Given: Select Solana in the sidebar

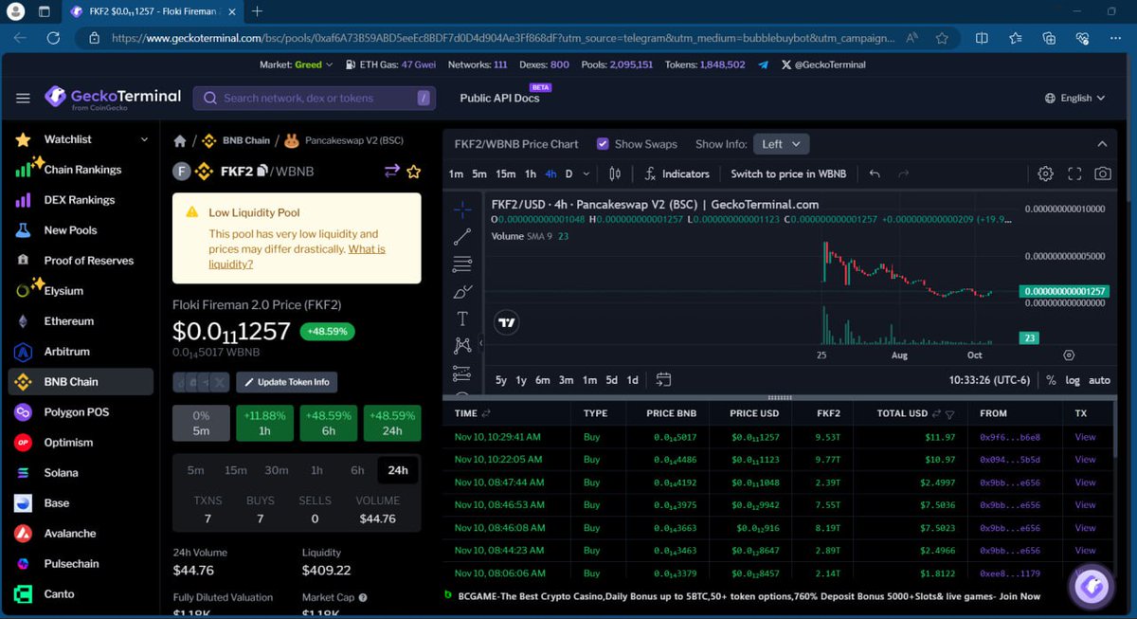Looking at the screenshot, I should point(61,473).
